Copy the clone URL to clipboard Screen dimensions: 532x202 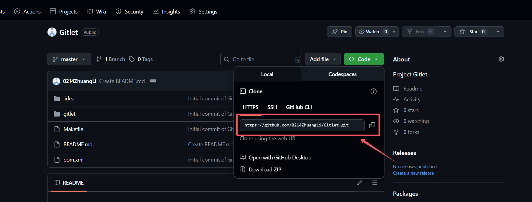pyautogui.click(x=372, y=125)
